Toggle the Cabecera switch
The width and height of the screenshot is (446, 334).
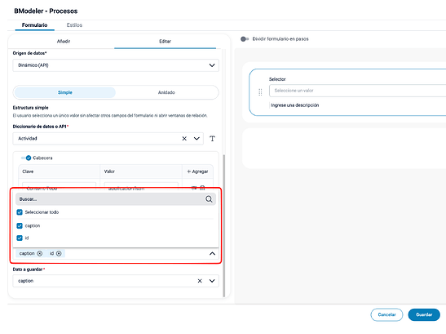point(26,158)
